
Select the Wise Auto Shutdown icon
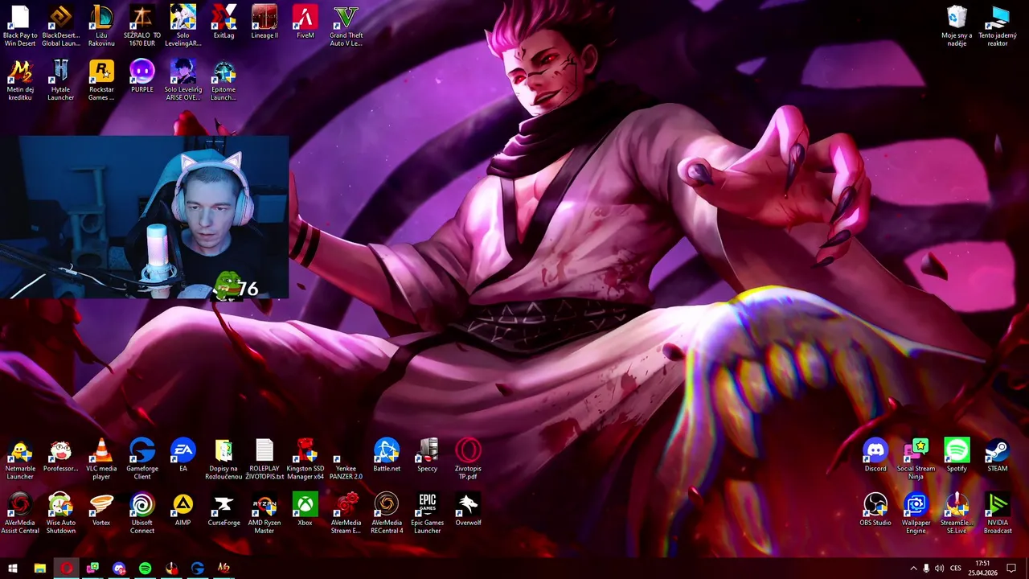point(60,514)
